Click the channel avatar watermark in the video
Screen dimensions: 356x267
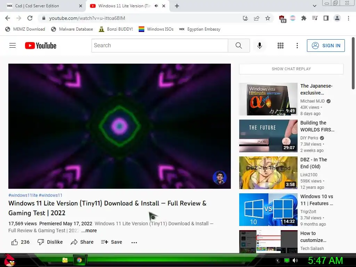[x=220, y=178]
